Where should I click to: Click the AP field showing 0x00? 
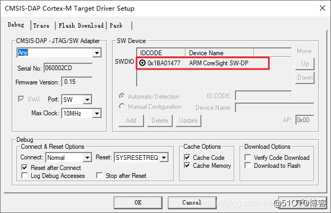(x=304, y=120)
